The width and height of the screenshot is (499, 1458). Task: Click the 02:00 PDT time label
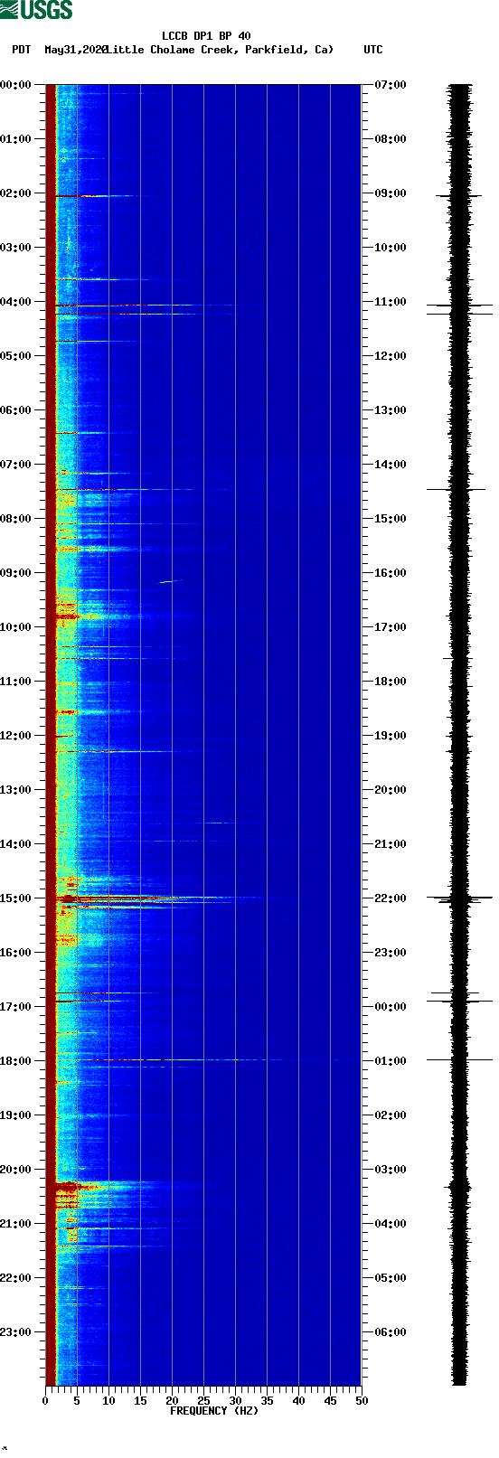point(16,193)
